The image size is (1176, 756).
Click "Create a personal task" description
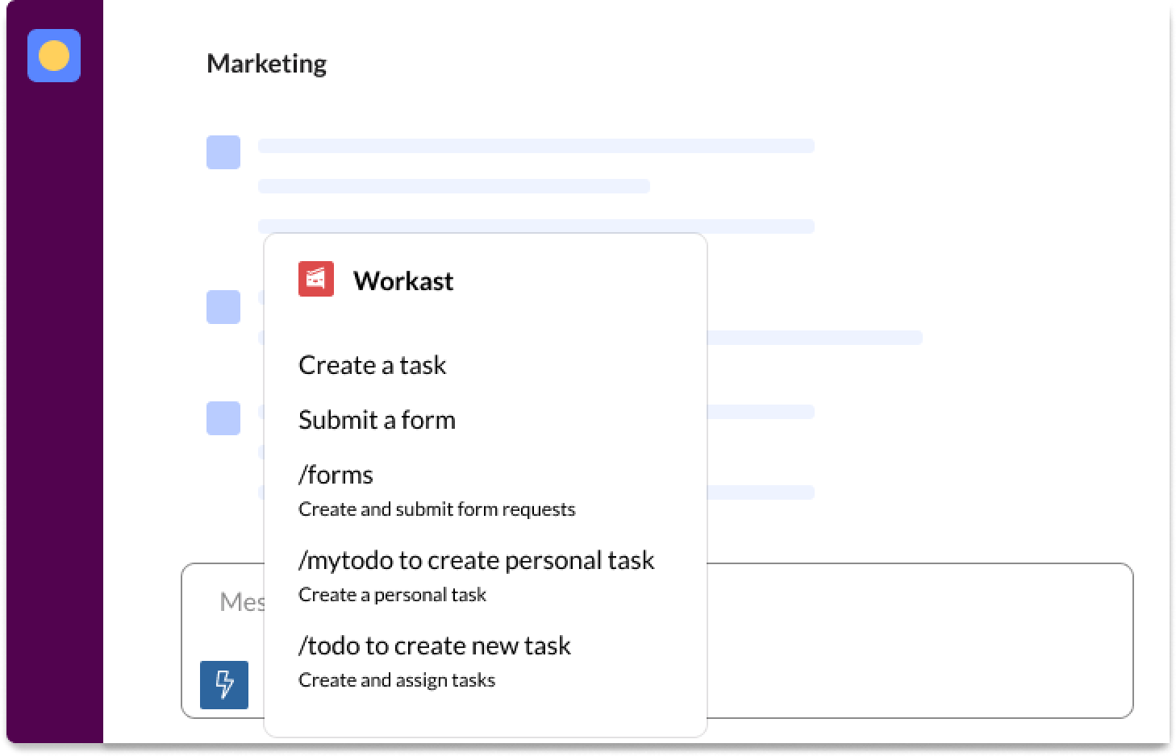coord(392,595)
